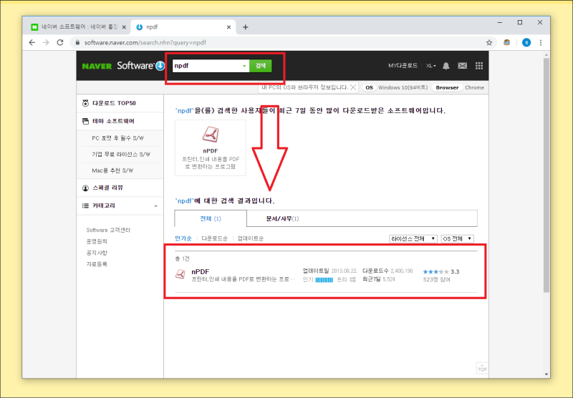The image size is (573, 398).
Task: Sort results by 인기순
Action: pos(183,238)
